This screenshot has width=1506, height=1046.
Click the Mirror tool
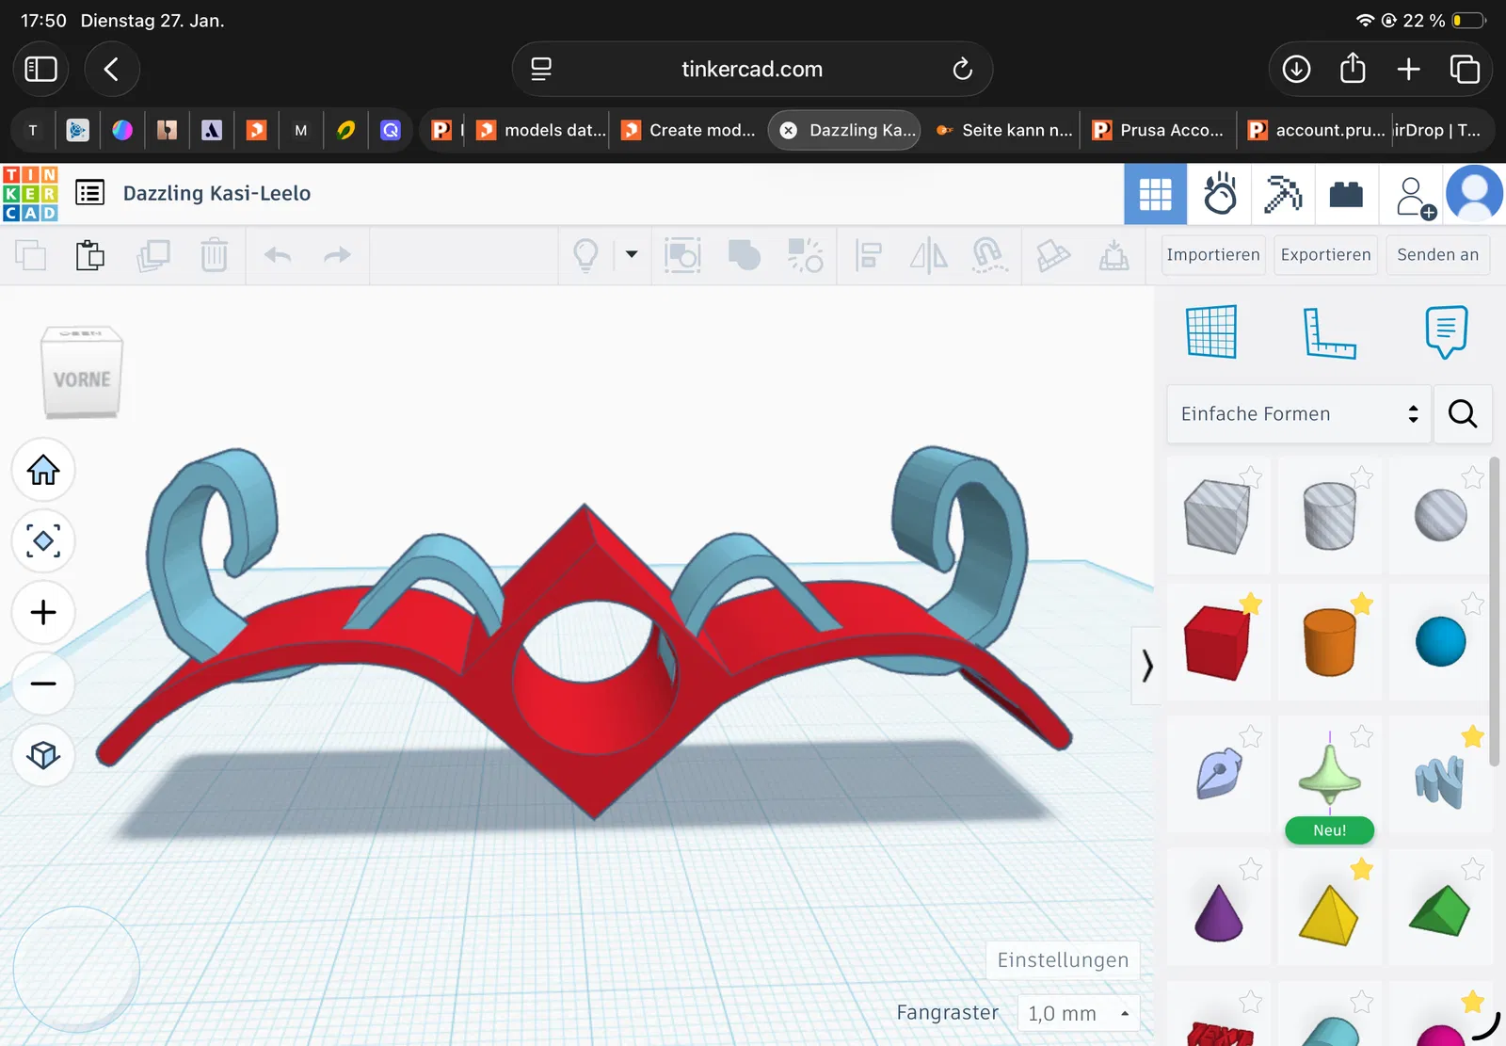pos(928,255)
